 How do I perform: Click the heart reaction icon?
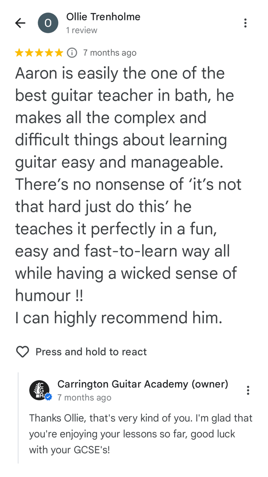(22, 352)
